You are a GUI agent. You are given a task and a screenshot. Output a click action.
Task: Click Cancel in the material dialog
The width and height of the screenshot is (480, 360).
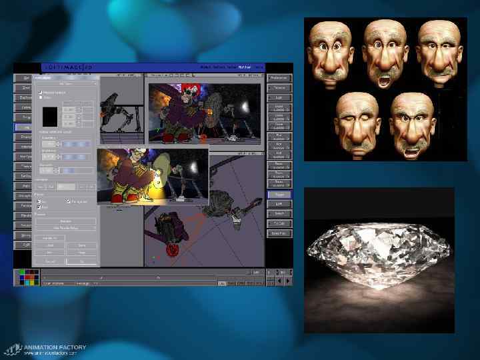pos(50,261)
